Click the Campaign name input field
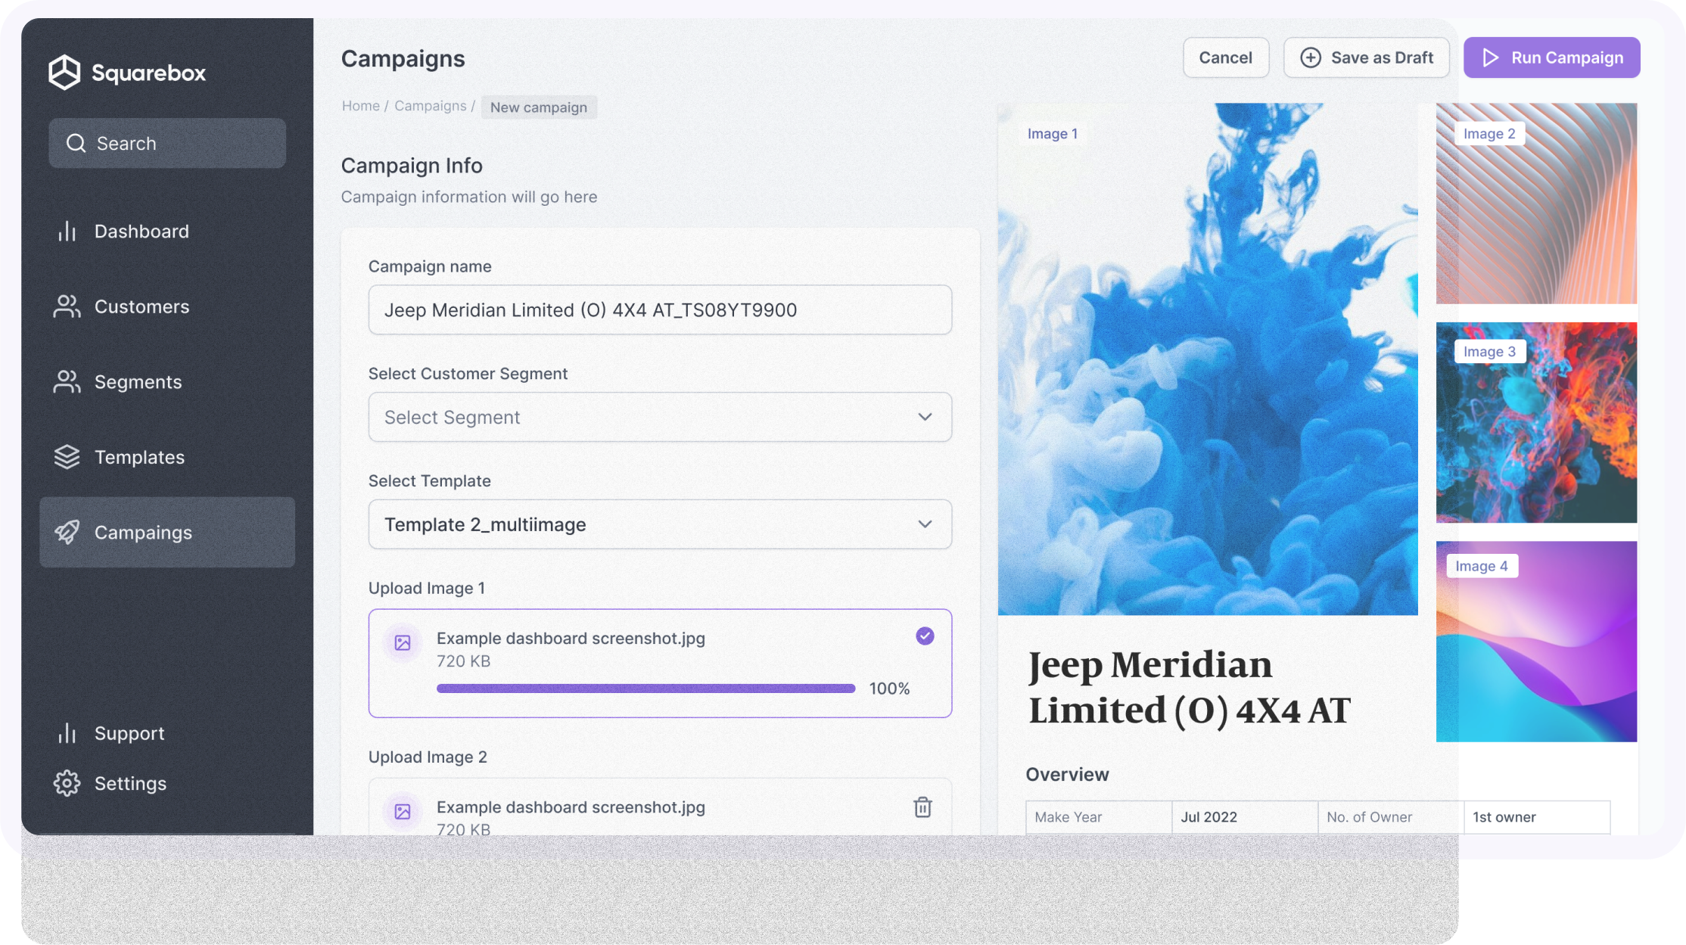This screenshot has height=945, width=1686. [x=660, y=309]
